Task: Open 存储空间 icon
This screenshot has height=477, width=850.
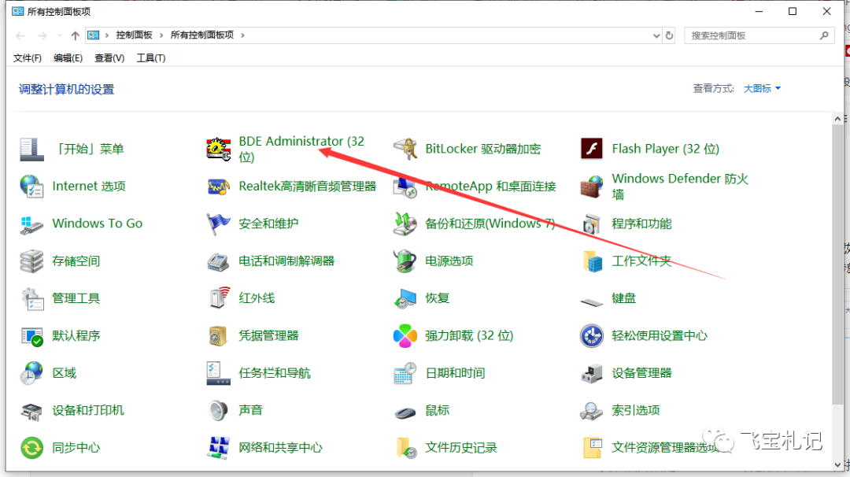Action: point(31,261)
